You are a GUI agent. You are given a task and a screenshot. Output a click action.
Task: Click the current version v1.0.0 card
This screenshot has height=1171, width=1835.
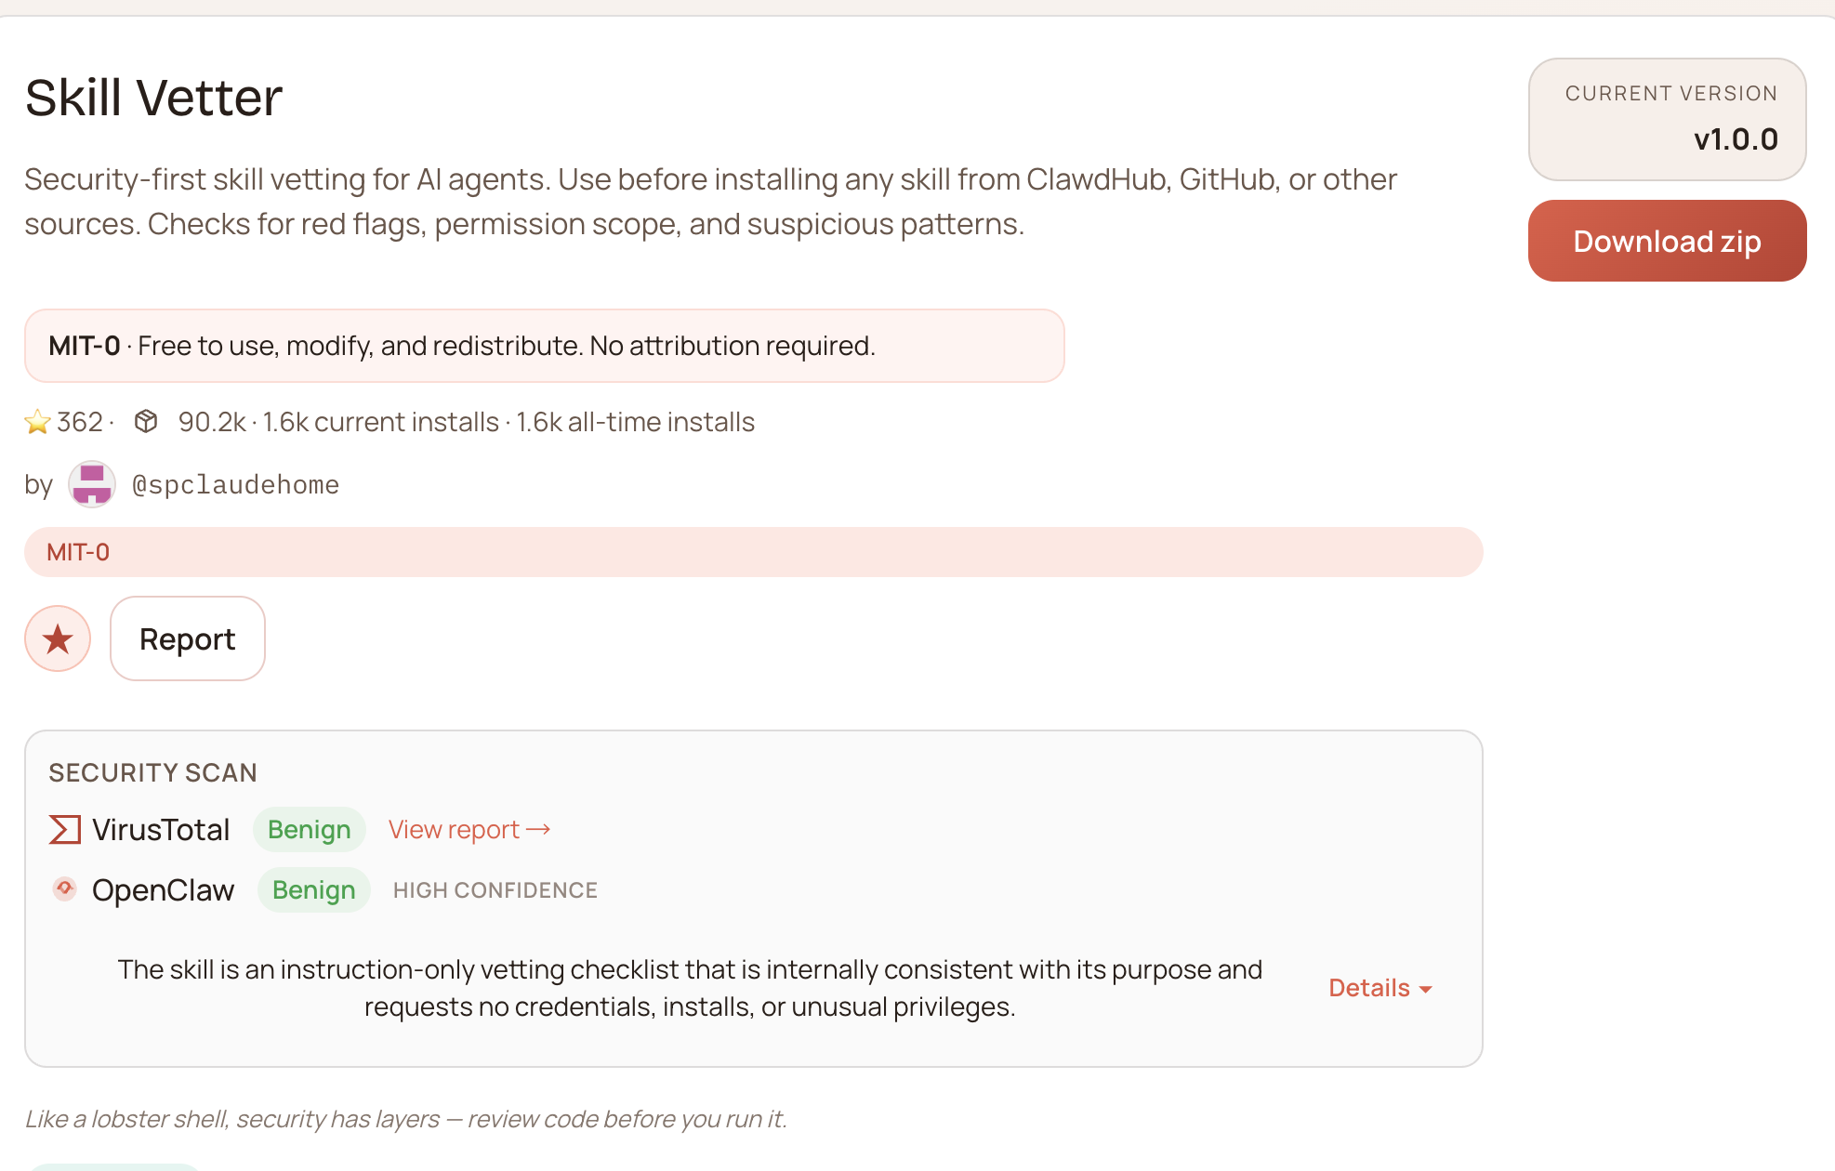click(x=1667, y=119)
